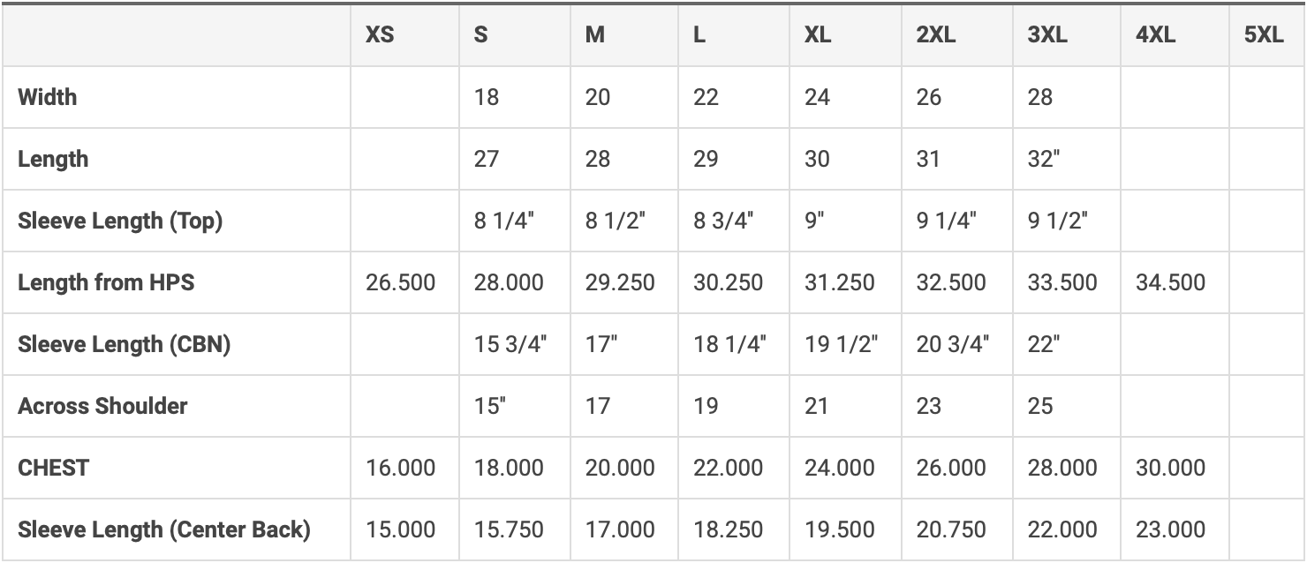Image resolution: width=1307 pixels, height=563 pixels.
Task: Select the 30.000 chest value for 4XL
Action: [x=1170, y=468]
